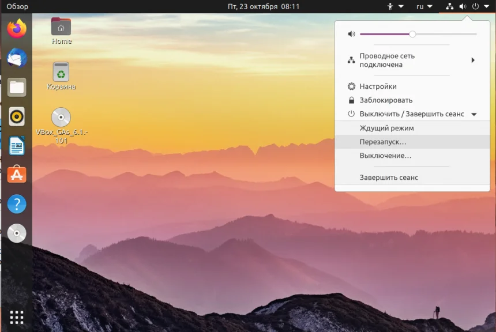Viewport: 496px width, 332px height.
Task: Choose Ждущий режим menu entry
Action: (386, 128)
